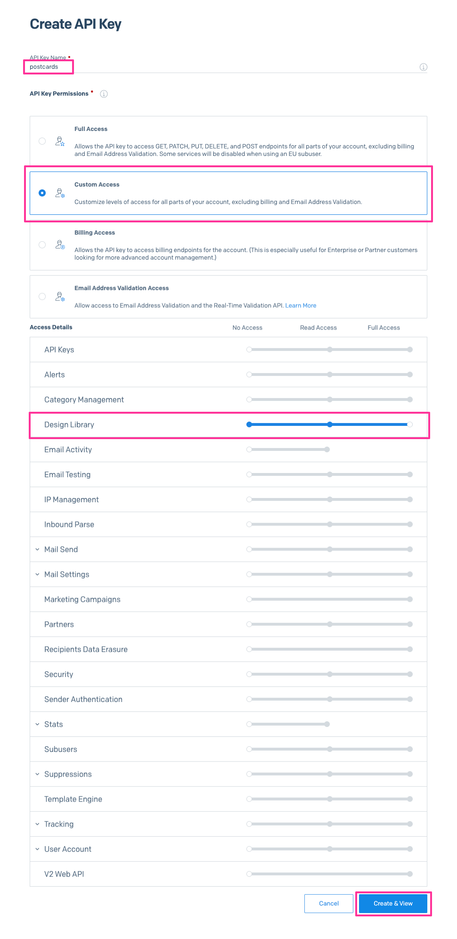Image resolution: width=457 pixels, height=939 pixels.
Task: Click the Custom Access user-gear icon
Action: [60, 193]
